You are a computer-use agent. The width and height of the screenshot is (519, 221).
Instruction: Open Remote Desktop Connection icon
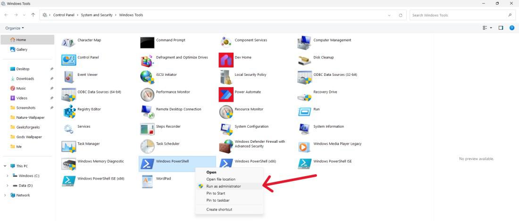[147, 112]
